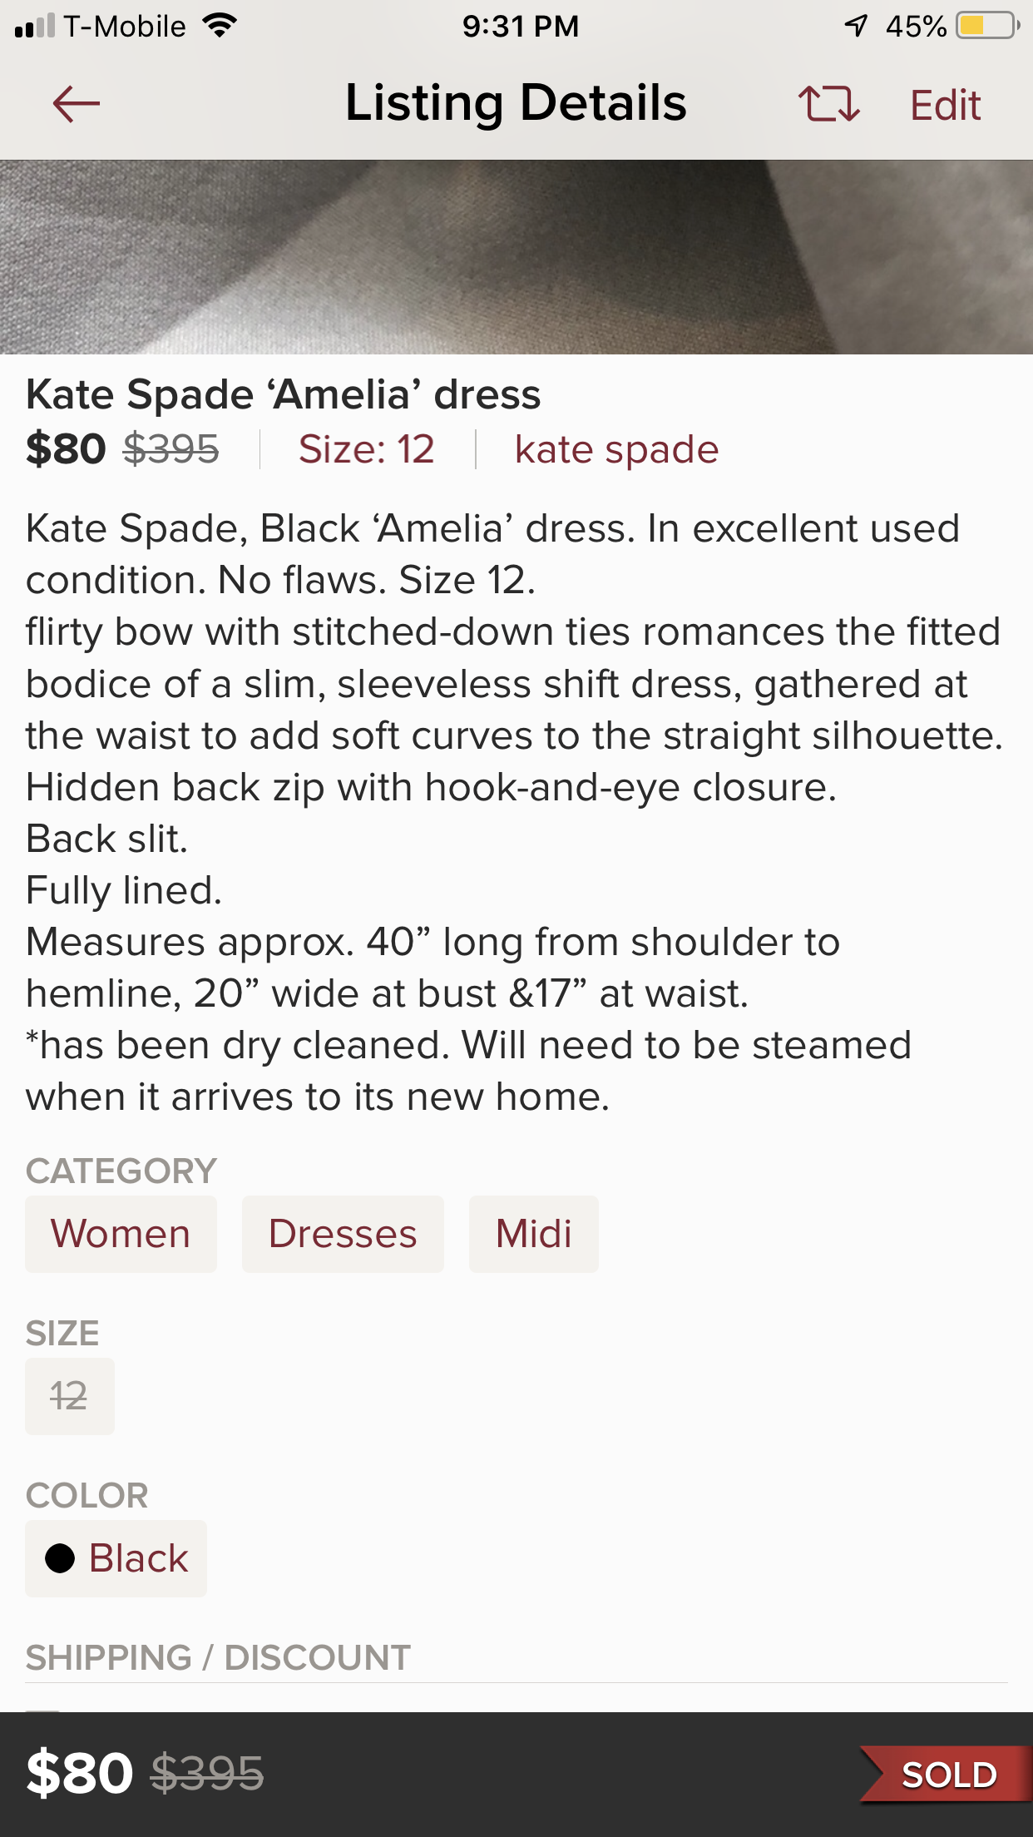Tap the $80 price in bottom bar
This screenshot has height=1837, width=1033.
80,1773
